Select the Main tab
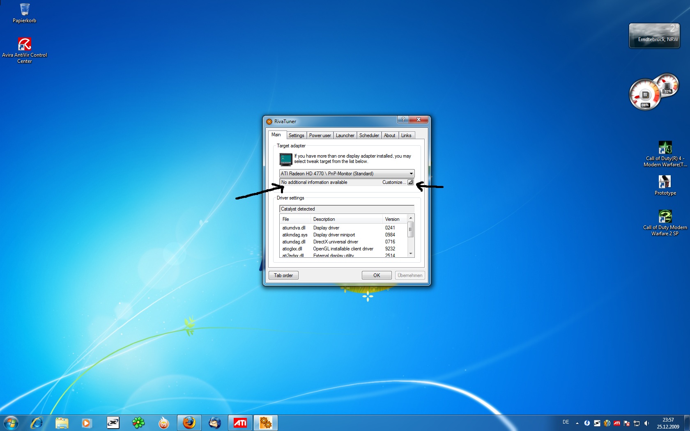The width and height of the screenshot is (690, 431). pyautogui.click(x=276, y=135)
